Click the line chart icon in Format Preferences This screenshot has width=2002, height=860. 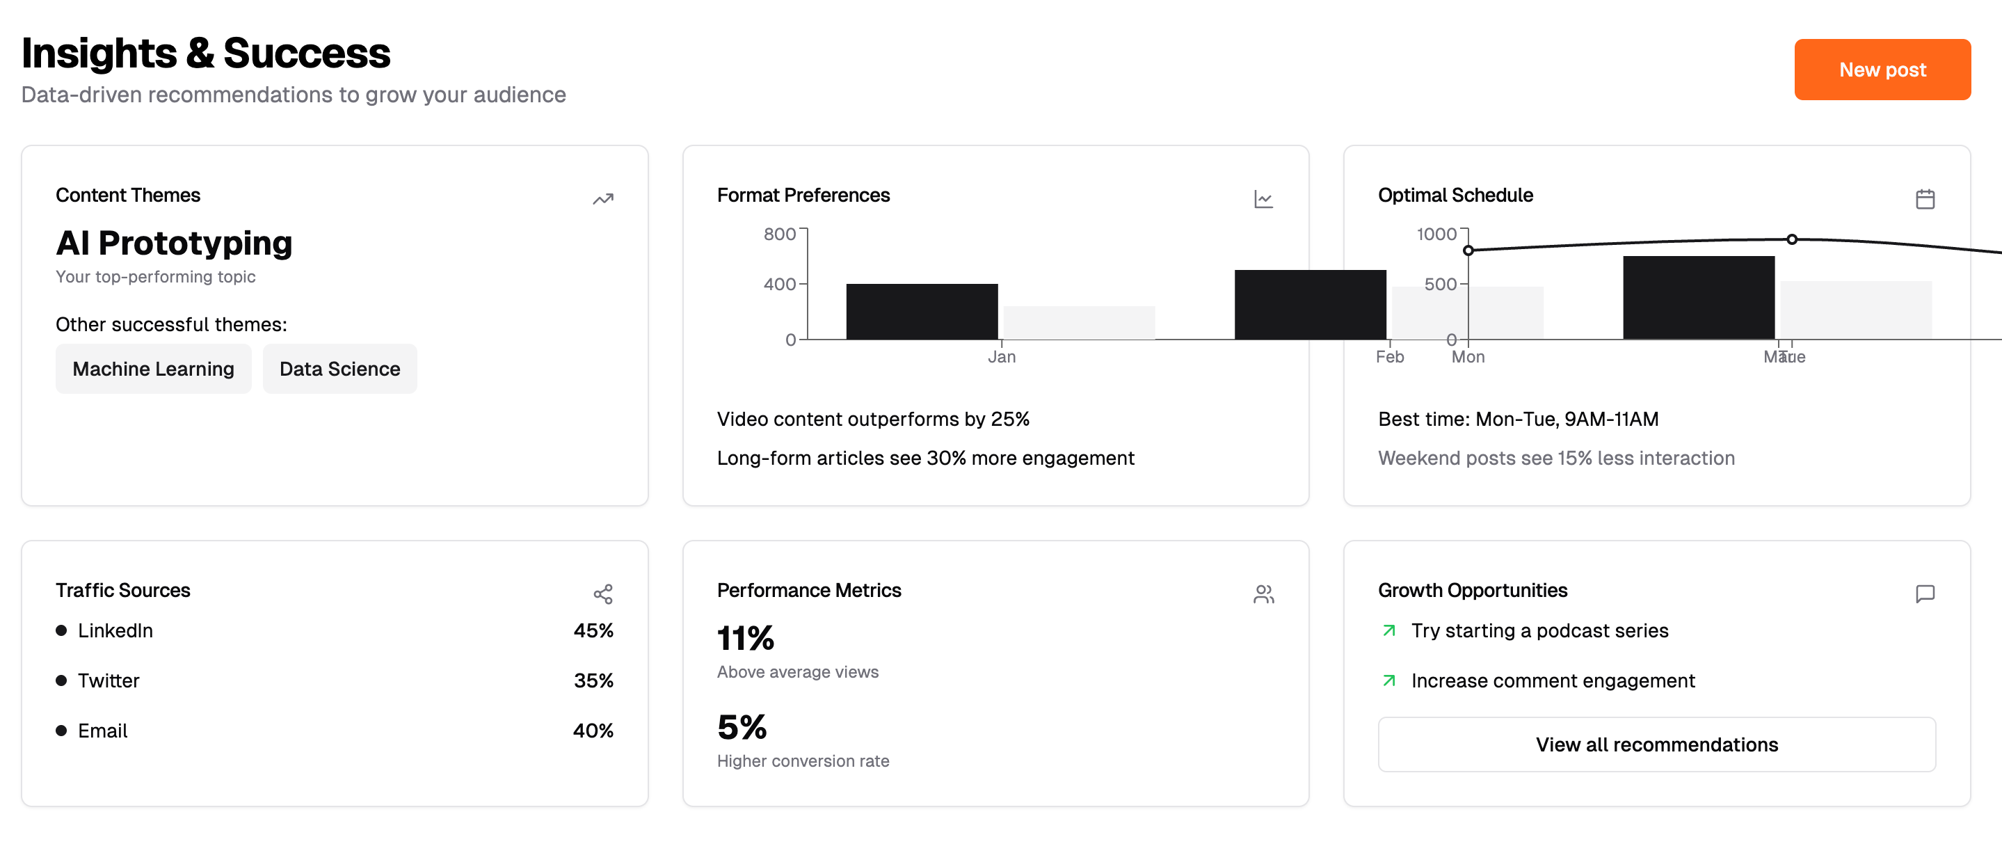(1263, 199)
